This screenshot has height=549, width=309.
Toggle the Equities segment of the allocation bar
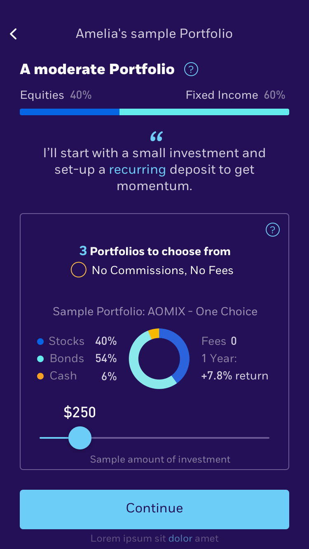69,112
